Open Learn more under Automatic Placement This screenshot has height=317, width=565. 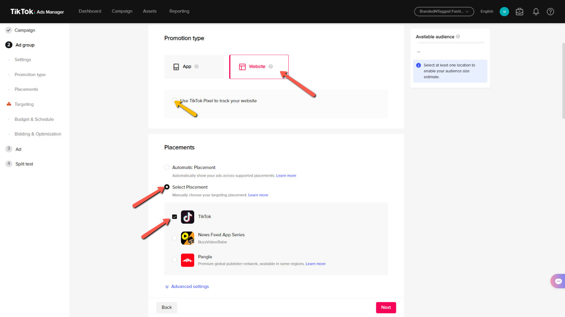(x=286, y=176)
